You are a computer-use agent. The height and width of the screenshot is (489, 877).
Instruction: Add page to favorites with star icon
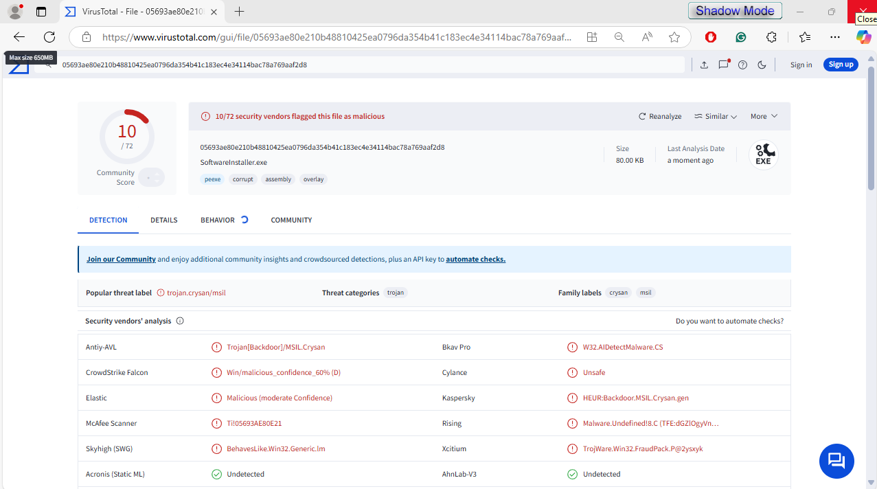tap(674, 37)
